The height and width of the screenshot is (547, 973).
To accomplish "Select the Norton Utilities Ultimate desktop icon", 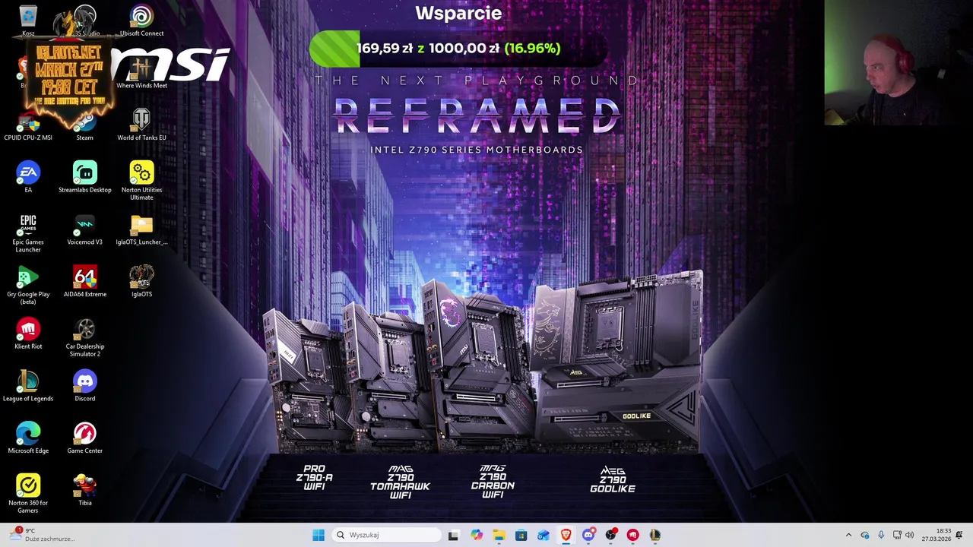I will pyautogui.click(x=141, y=181).
